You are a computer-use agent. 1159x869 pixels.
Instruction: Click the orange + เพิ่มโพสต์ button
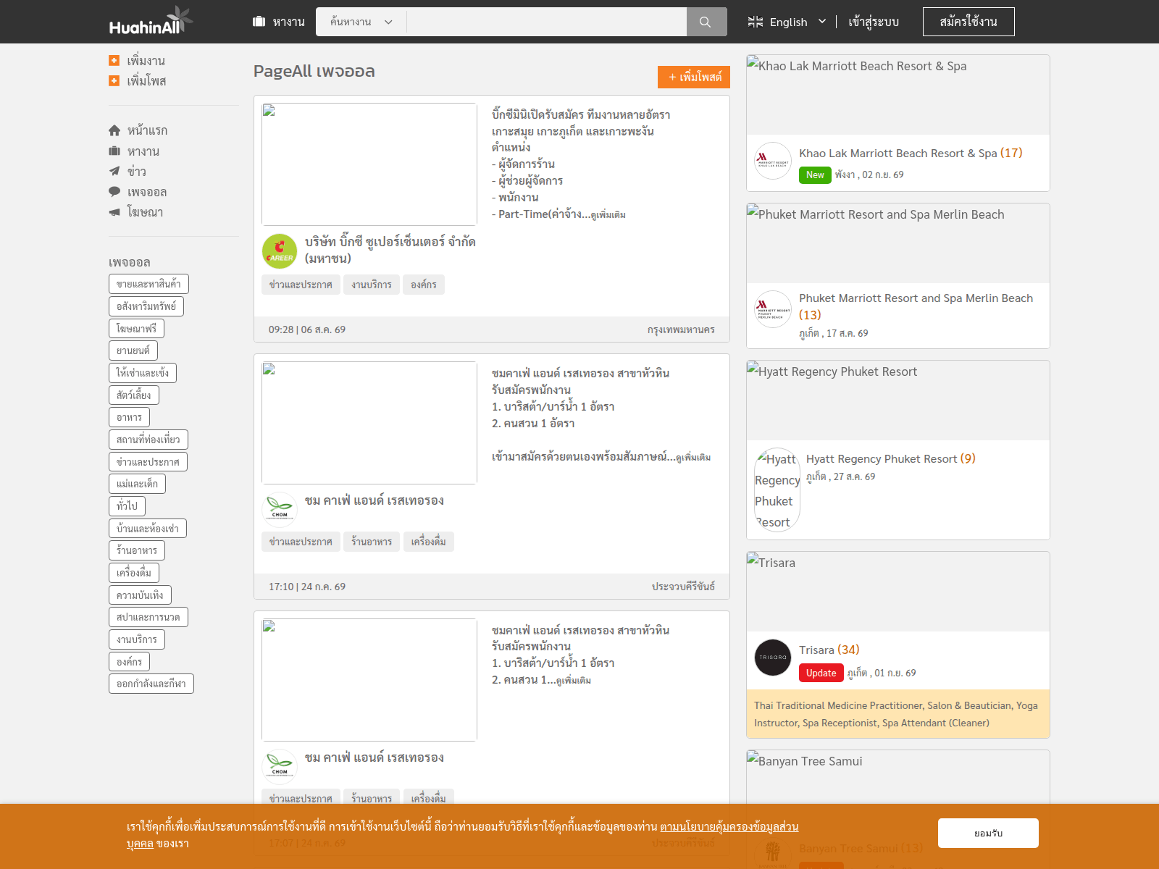(x=694, y=77)
